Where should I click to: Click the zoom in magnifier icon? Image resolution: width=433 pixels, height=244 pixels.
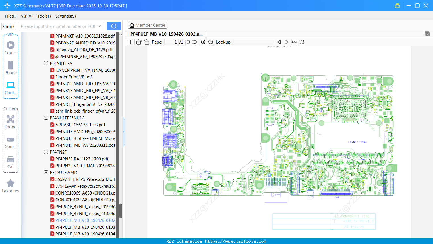(203, 42)
